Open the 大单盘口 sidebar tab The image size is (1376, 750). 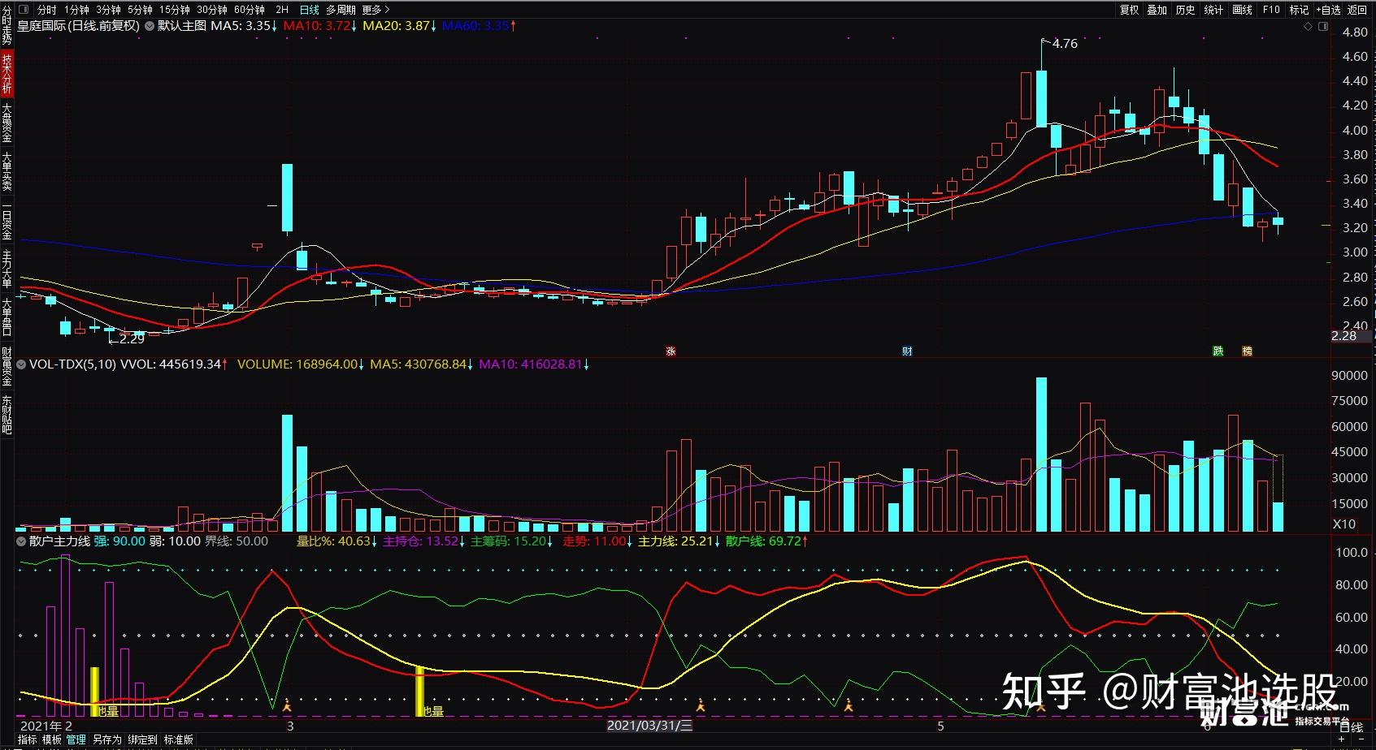click(7, 317)
